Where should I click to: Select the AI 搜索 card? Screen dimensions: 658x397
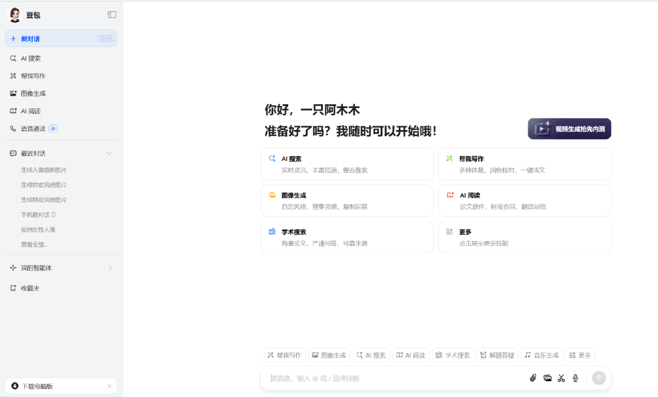tap(347, 164)
